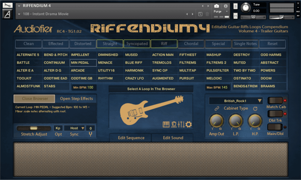Click the Edit Sequence button
The image size is (301, 180).
(131, 138)
